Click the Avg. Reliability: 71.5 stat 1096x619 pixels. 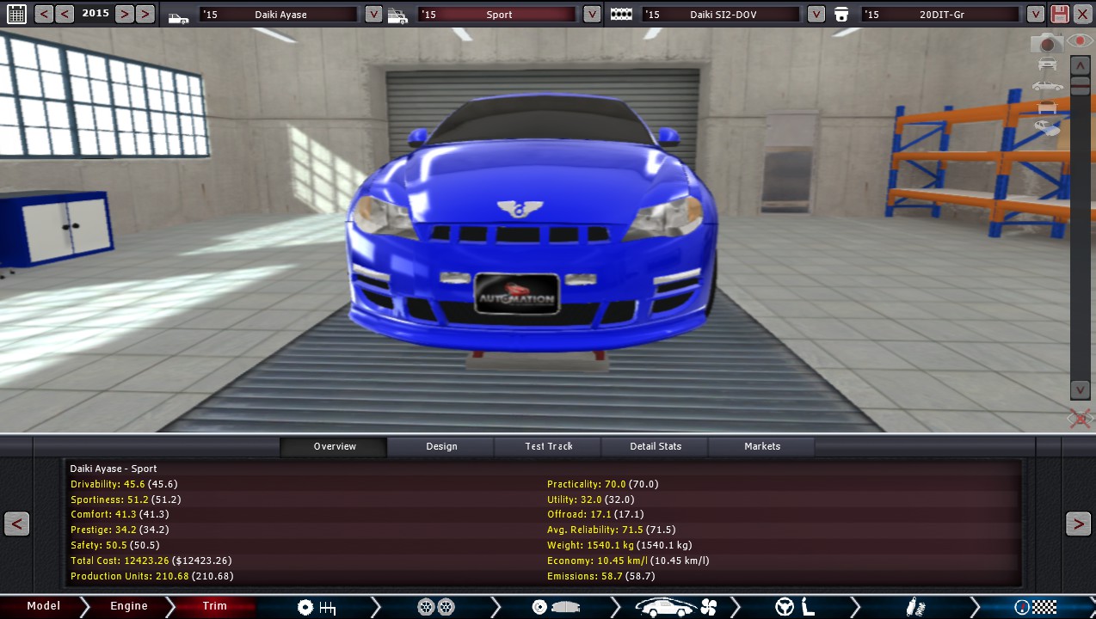tap(612, 530)
